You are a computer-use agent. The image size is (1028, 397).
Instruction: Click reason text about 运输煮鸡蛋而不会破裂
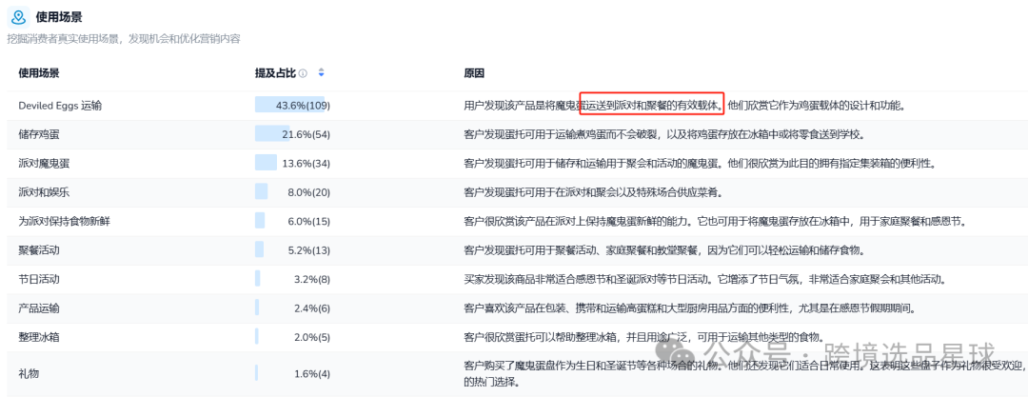pos(663,134)
